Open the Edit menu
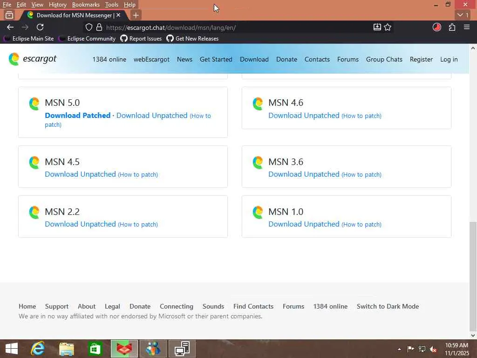Image resolution: width=477 pixels, height=358 pixels. (x=21, y=5)
